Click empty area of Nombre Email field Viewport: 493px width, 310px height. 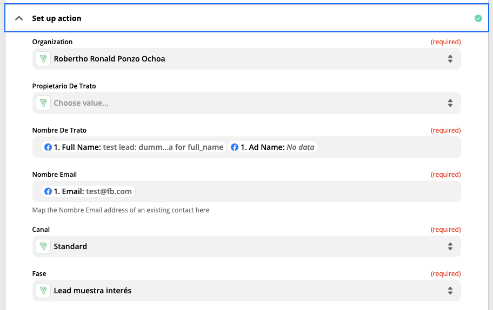pyautogui.click(x=298, y=191)
